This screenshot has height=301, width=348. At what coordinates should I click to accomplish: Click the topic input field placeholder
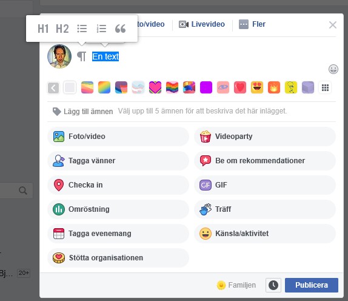click(202, 111)
